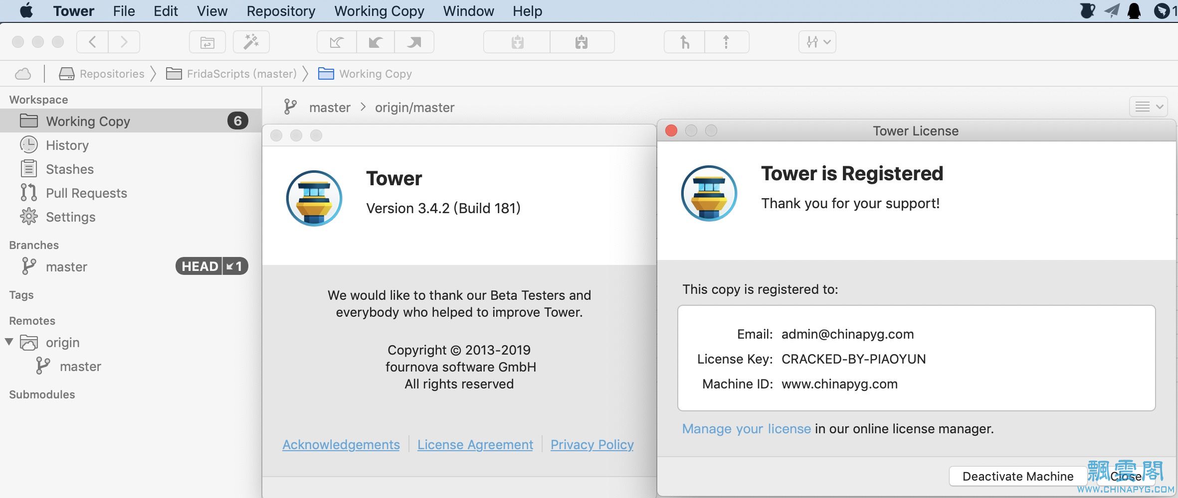
Task: Open the Privacy Policy link
Action: pos(592,445)
